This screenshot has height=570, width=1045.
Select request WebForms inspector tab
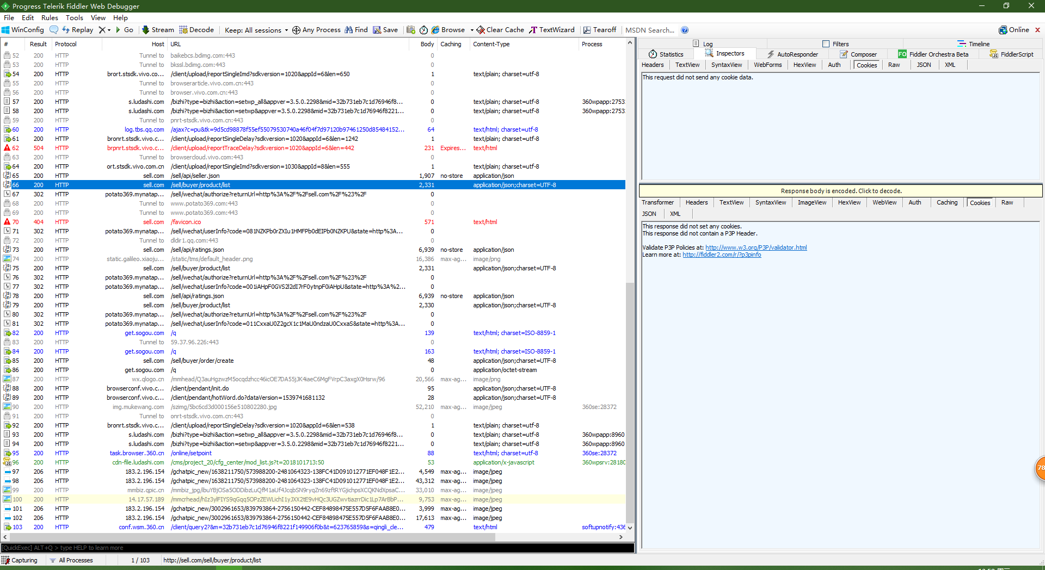[767, 65]
